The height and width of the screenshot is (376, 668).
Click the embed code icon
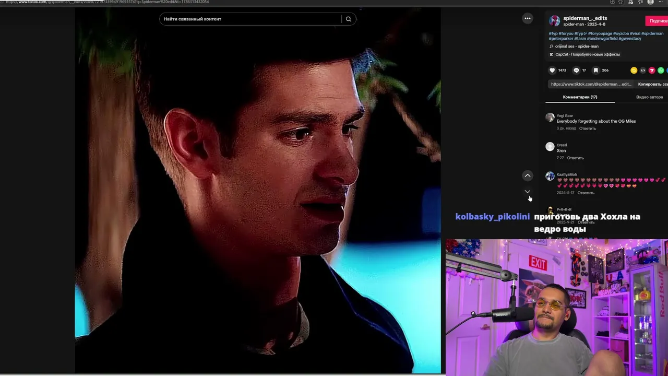click(643, 70)
